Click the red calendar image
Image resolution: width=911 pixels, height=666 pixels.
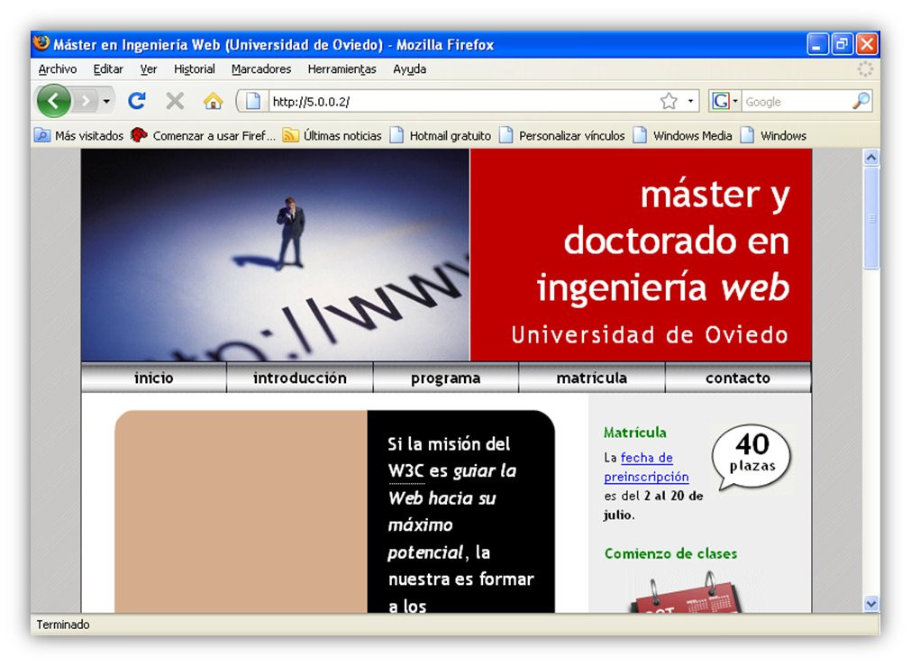[x=687, y=593]
